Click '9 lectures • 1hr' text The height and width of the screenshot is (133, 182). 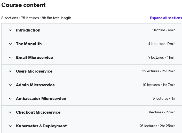164,99
